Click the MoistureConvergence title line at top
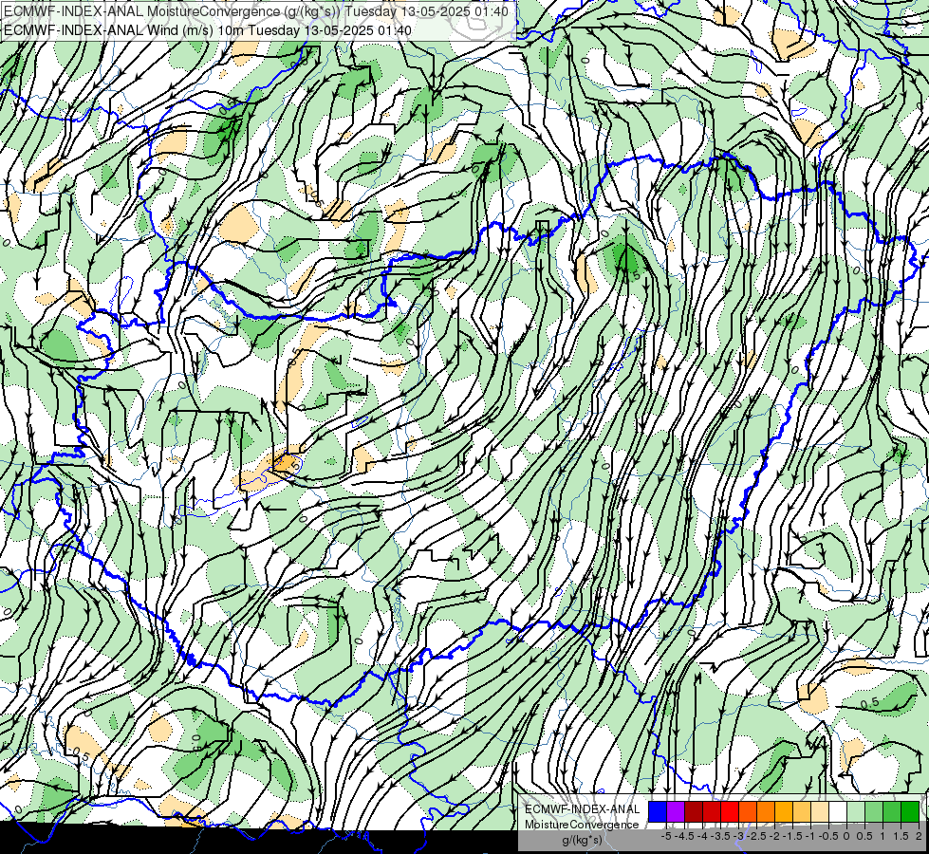The image size is (929, 854). (x=256, y=11)
